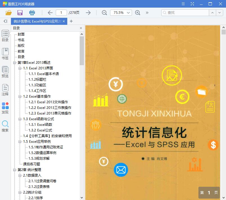This screenshot has width=226, height=200.
Task: Open 2.1.2过录表格 section
Action: click(x=39, y=186)
